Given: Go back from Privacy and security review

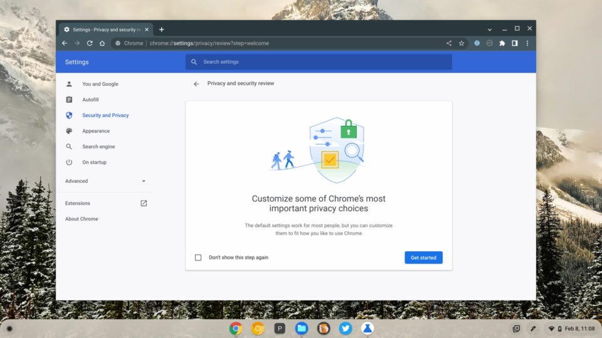Looking at the screenshot, I should click(196, 84).
